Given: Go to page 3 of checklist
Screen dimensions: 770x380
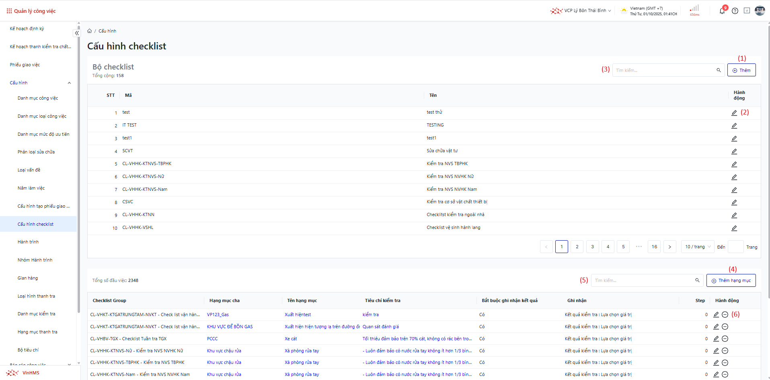Looking at the screenshot, I should coord(592,247).
